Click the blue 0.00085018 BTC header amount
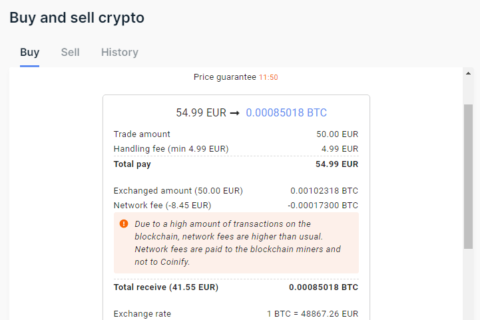 [286, 113]
